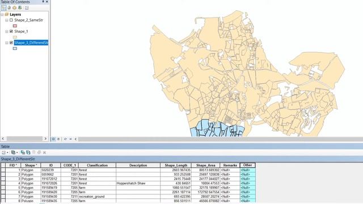Collapse the Layers data frame
This screenshot has width=363, height=204.
2,15
